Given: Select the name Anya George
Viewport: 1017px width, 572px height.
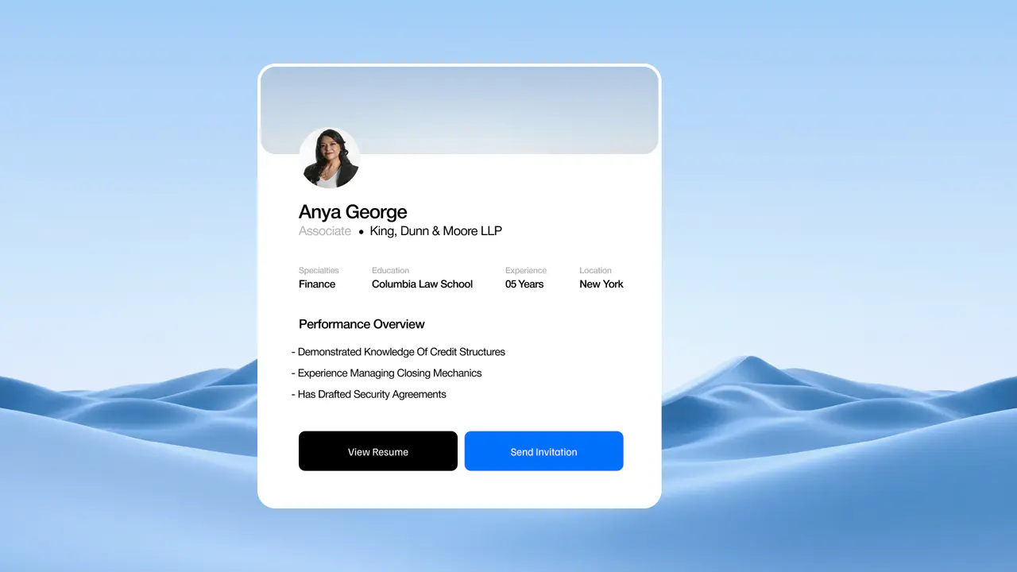Looking at the screenshot, I should tap(353, 212).
